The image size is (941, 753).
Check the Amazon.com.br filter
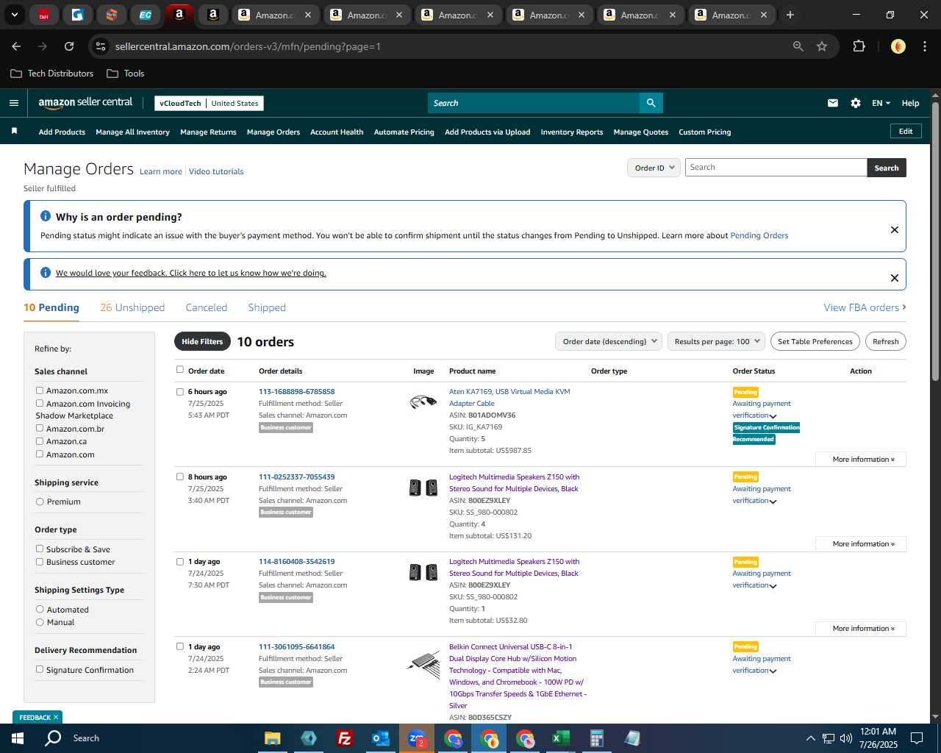(x=40, y=428)
